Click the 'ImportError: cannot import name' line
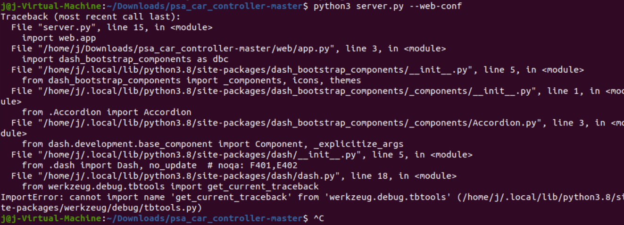This screenshot has height=225, width=624. coord(312,197)
